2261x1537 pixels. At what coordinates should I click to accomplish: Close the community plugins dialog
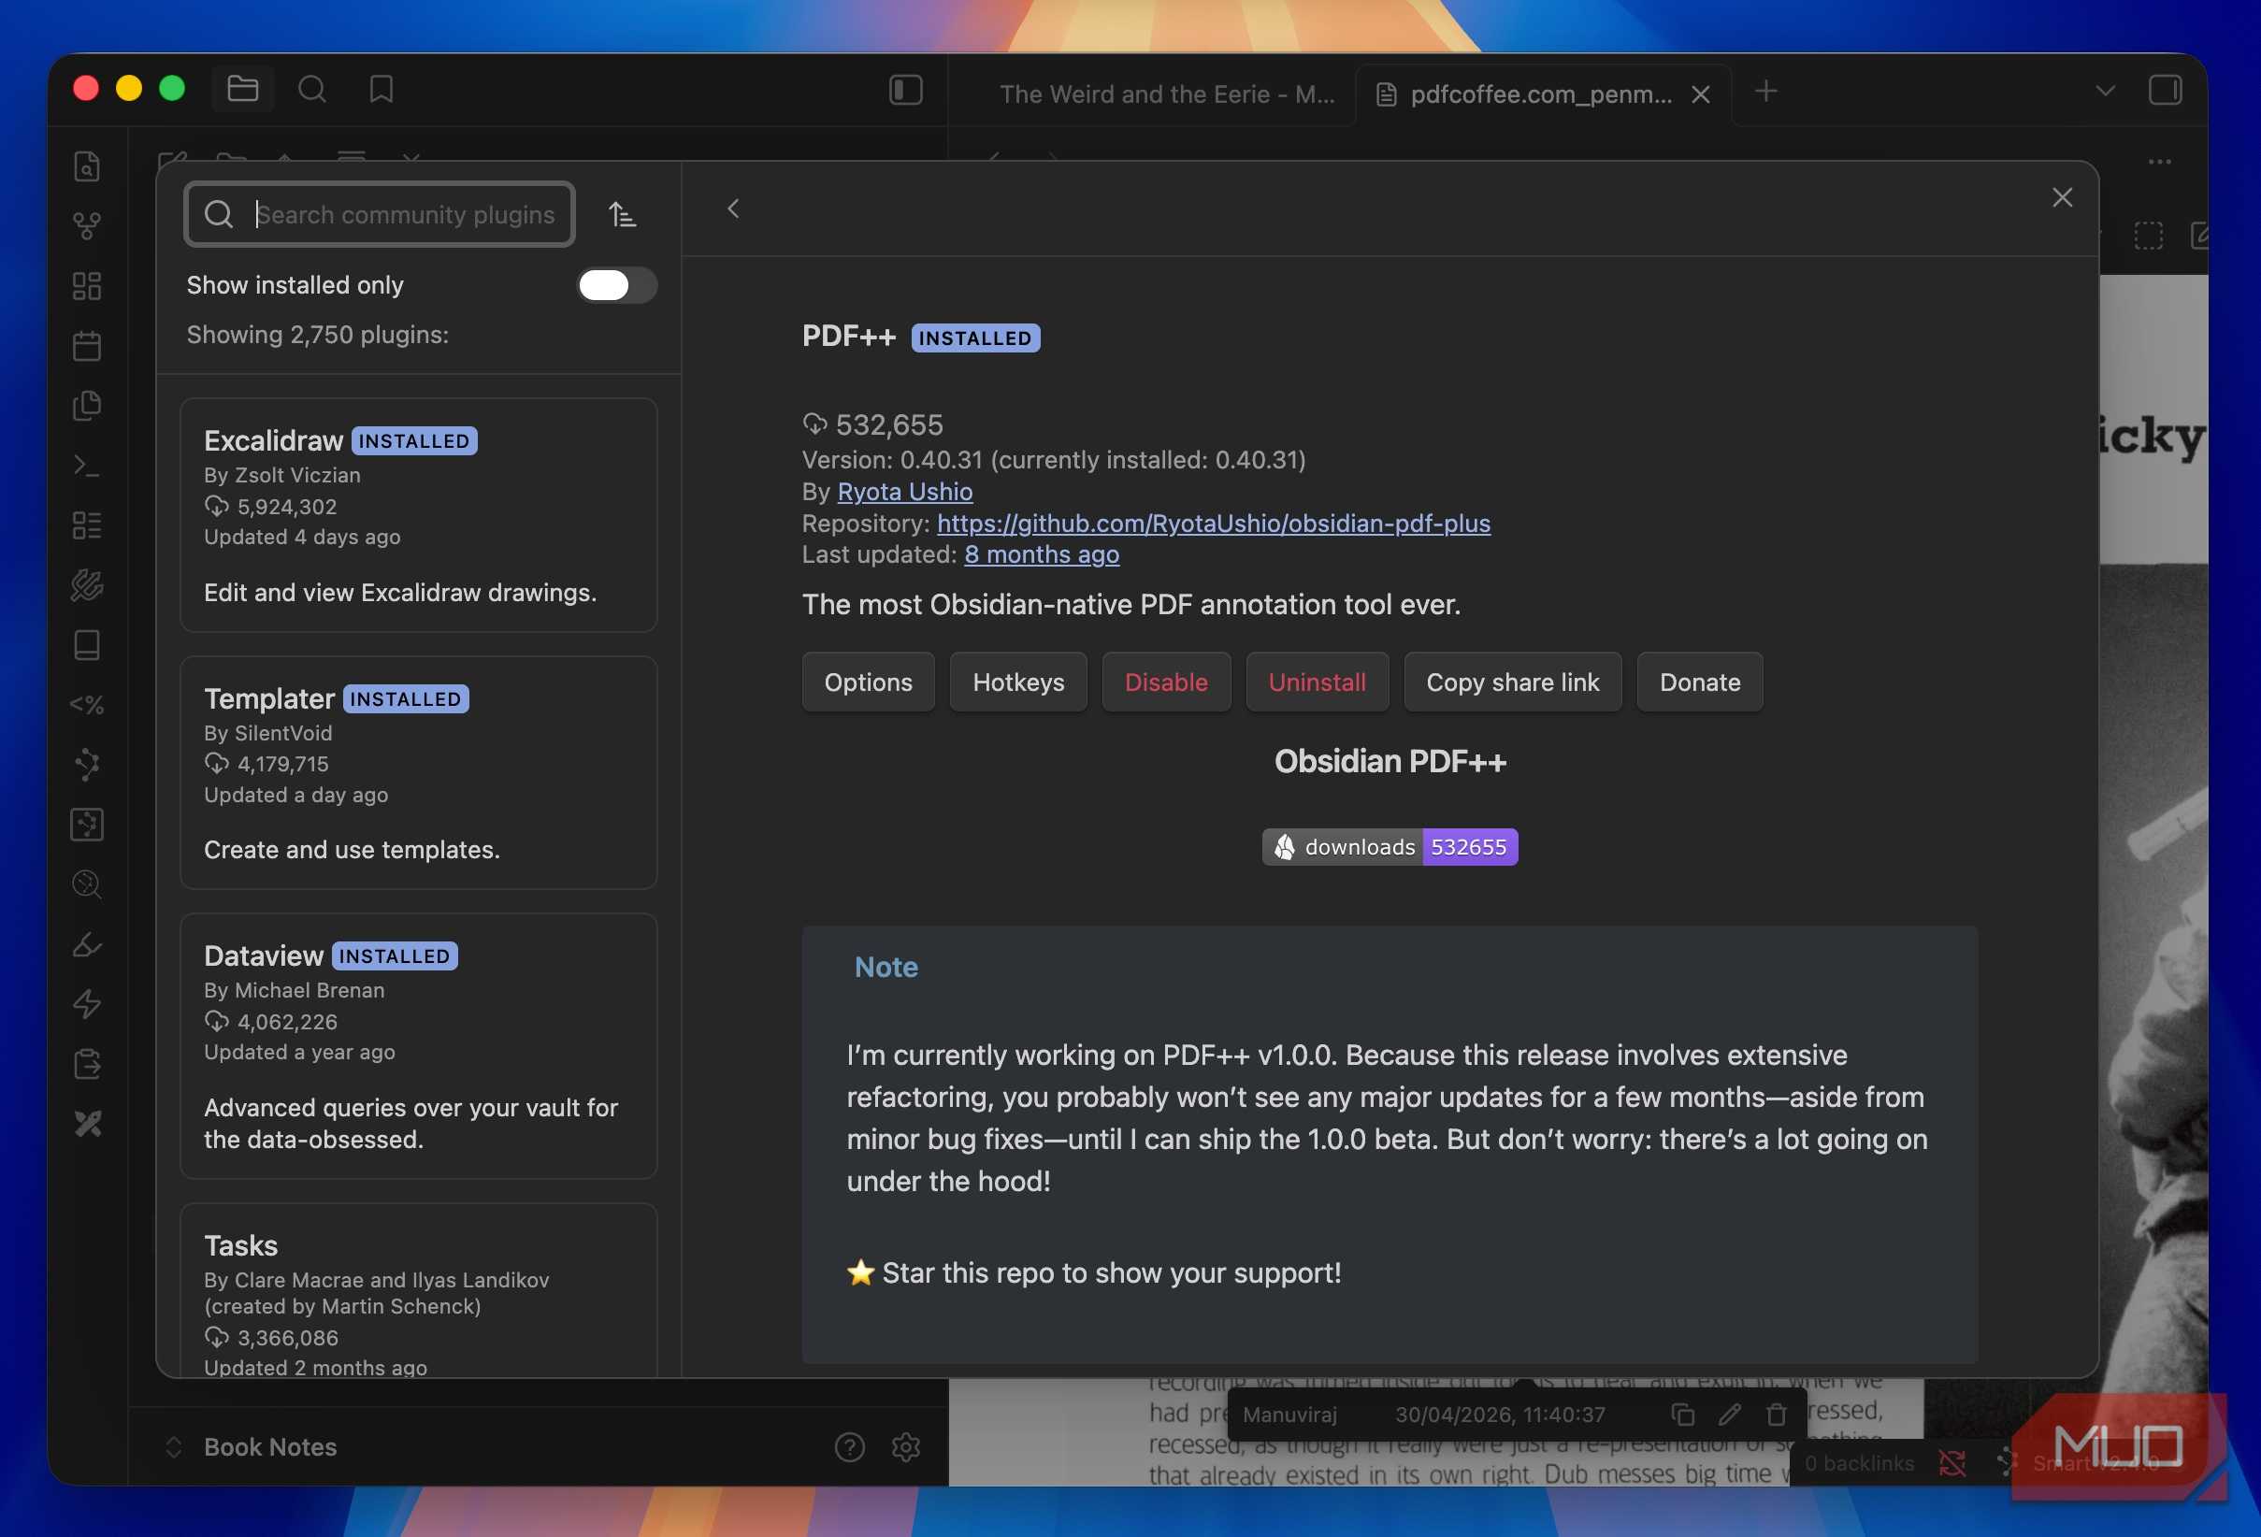tap(2062, 197)
